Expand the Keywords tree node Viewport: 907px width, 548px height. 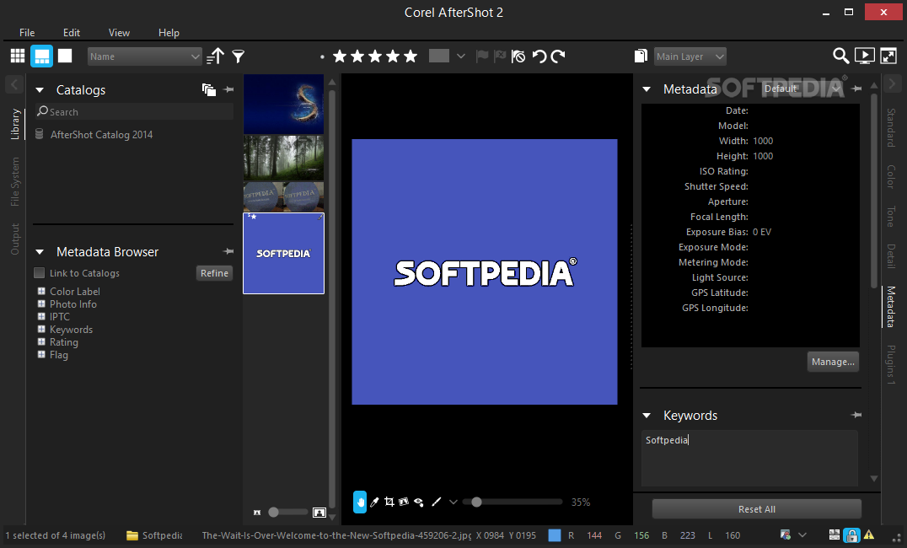(x=41, y=329)
